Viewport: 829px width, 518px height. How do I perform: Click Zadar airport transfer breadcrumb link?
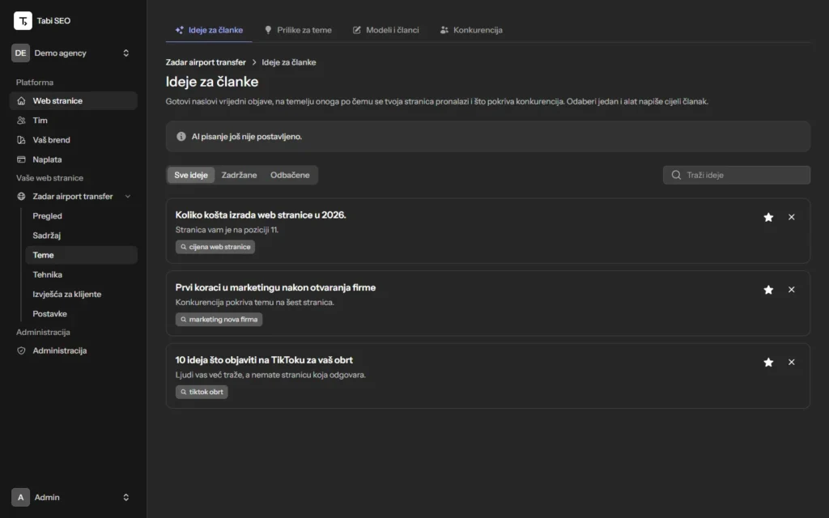tap(206, 62)
